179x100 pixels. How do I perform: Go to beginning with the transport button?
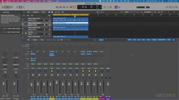coord(64,7)
